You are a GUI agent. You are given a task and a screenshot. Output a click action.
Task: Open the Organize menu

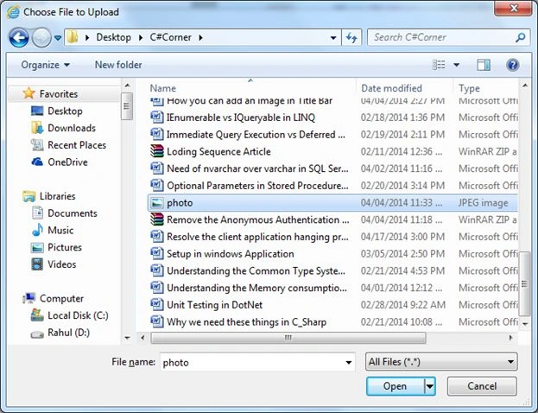click(x=45, y=65)
